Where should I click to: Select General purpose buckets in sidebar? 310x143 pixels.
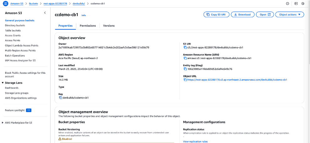point(19,21)
